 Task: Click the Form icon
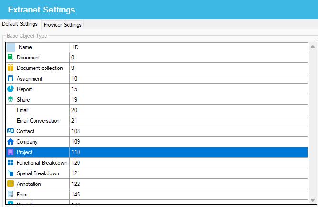[x=11, y=195]
